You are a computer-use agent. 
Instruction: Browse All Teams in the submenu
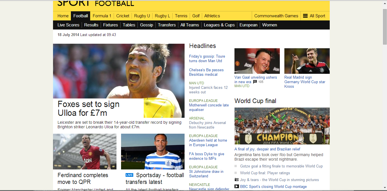(190, 25)
